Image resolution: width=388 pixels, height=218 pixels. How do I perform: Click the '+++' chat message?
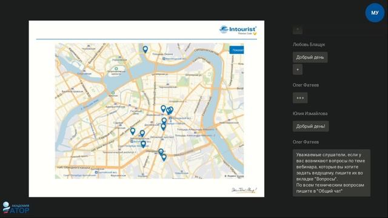300,98
